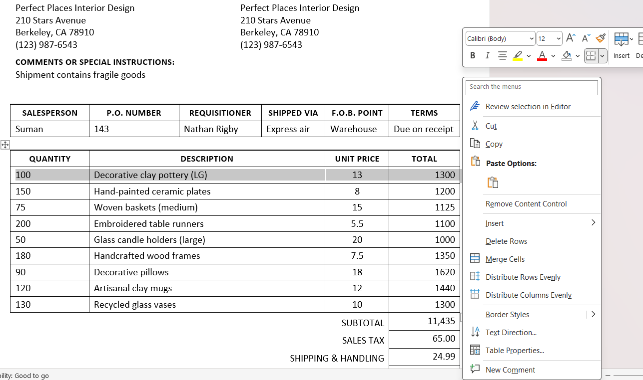The image size is (643, 380).
Task: Click the cell 'Recycled glass vases'
Action: (207, 305)
